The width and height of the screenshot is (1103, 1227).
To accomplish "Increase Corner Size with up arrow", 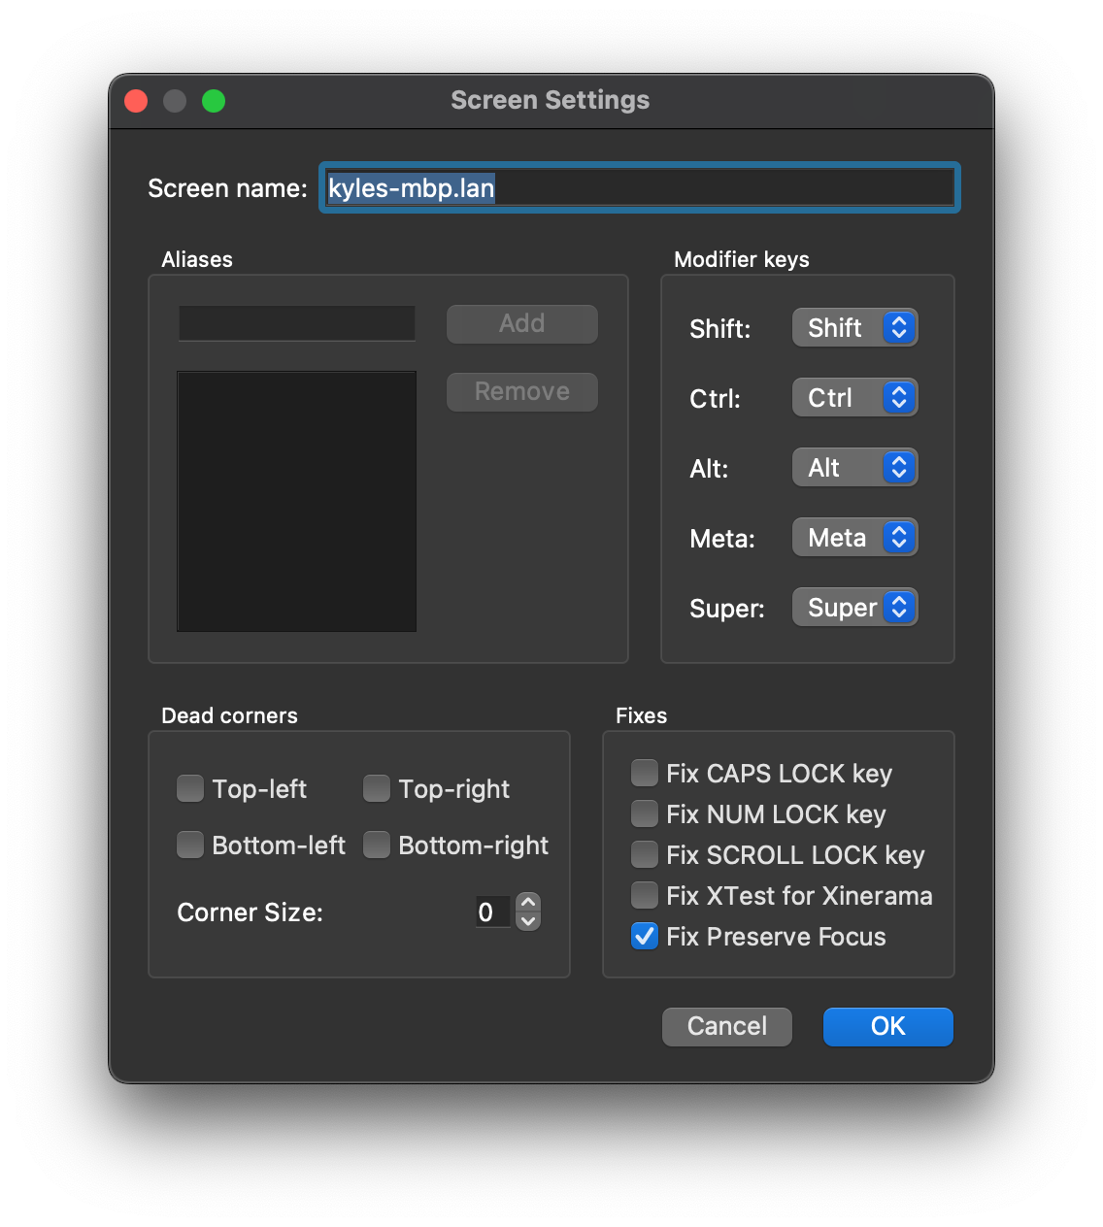I will pyautogui.click(x=528, y=903).
